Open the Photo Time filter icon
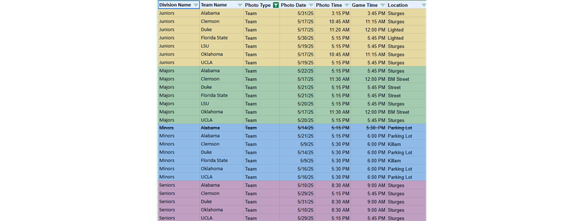Screen dimensions: 583x221 coord(347,5)
